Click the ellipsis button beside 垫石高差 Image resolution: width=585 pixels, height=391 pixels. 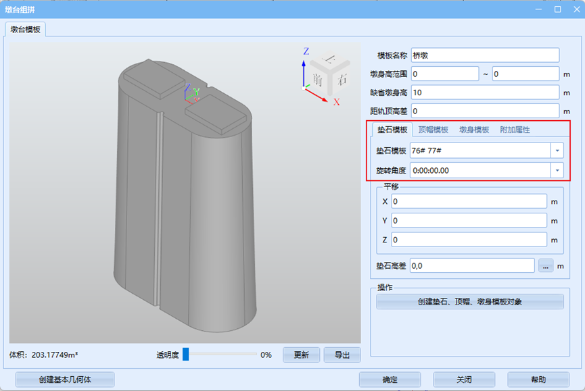546,266
